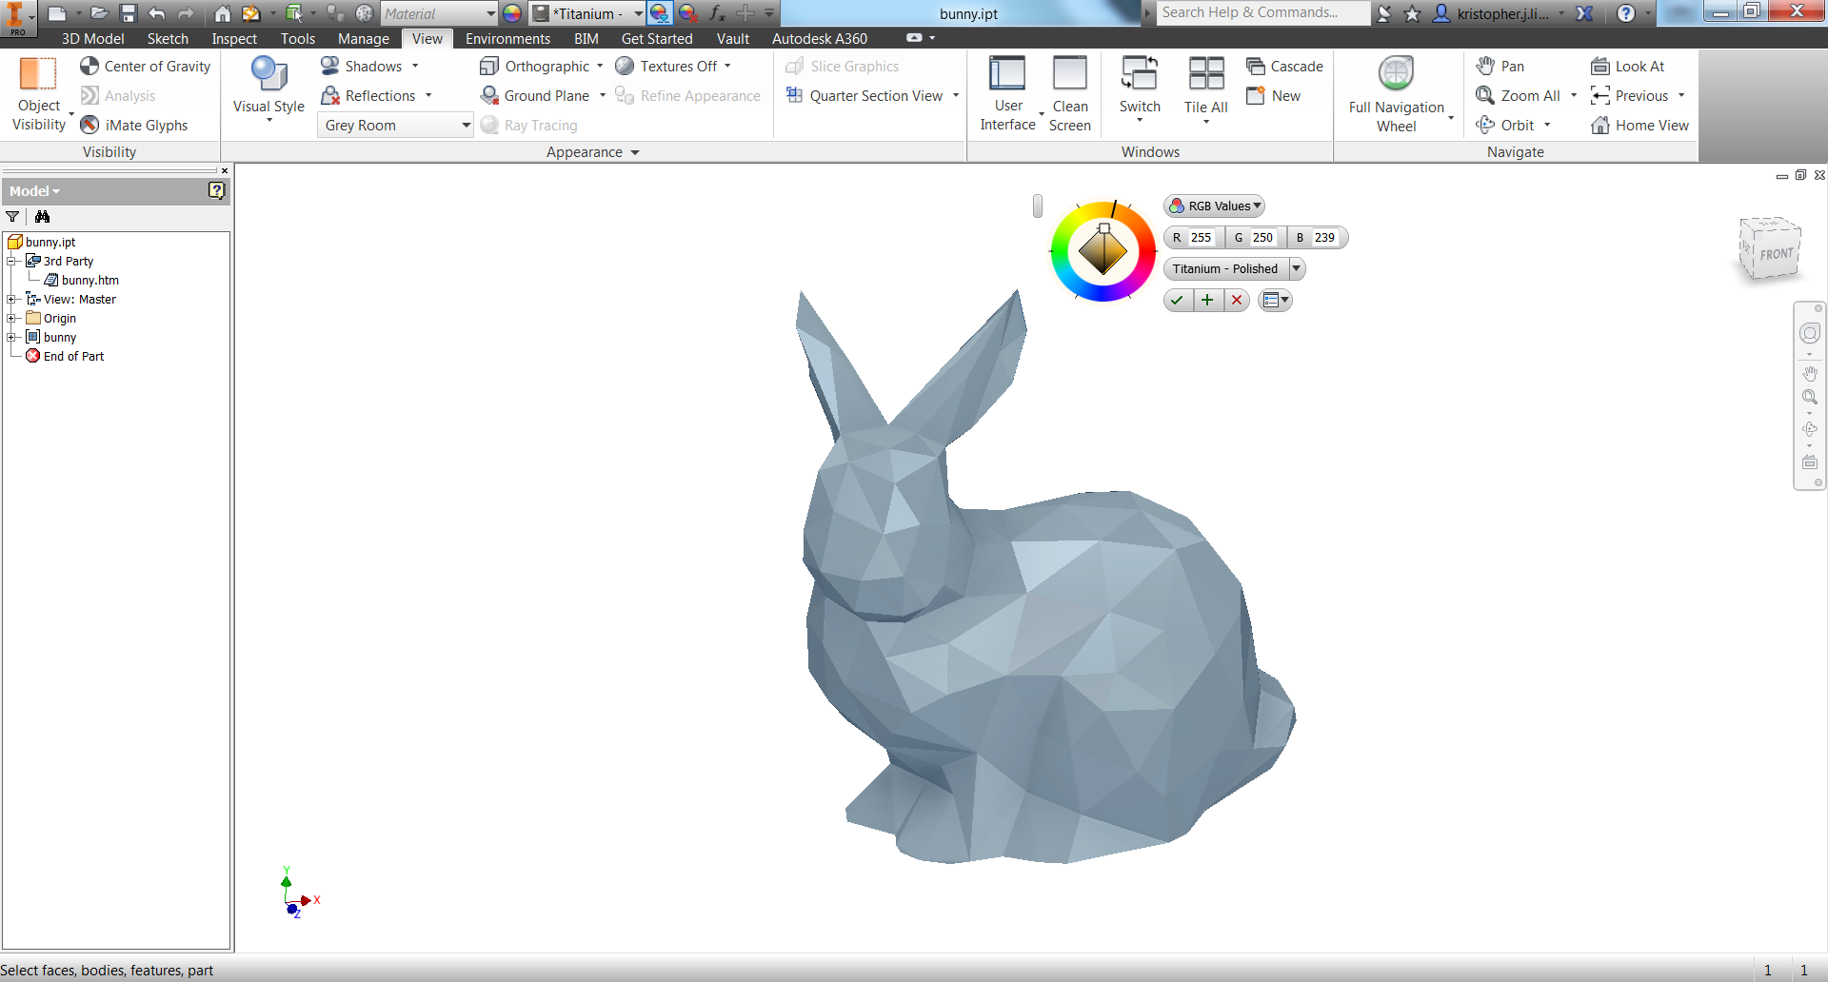
Task: Click the Search Help & Commands field
Action: point(1263,12)
